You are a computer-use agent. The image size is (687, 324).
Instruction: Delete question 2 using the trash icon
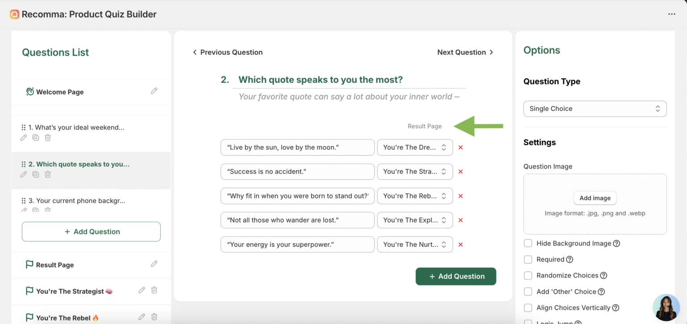(x=47, y=174)
